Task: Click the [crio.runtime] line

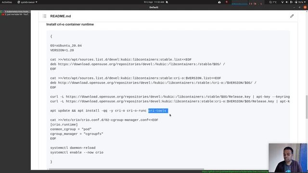Action: pos(64,124)
